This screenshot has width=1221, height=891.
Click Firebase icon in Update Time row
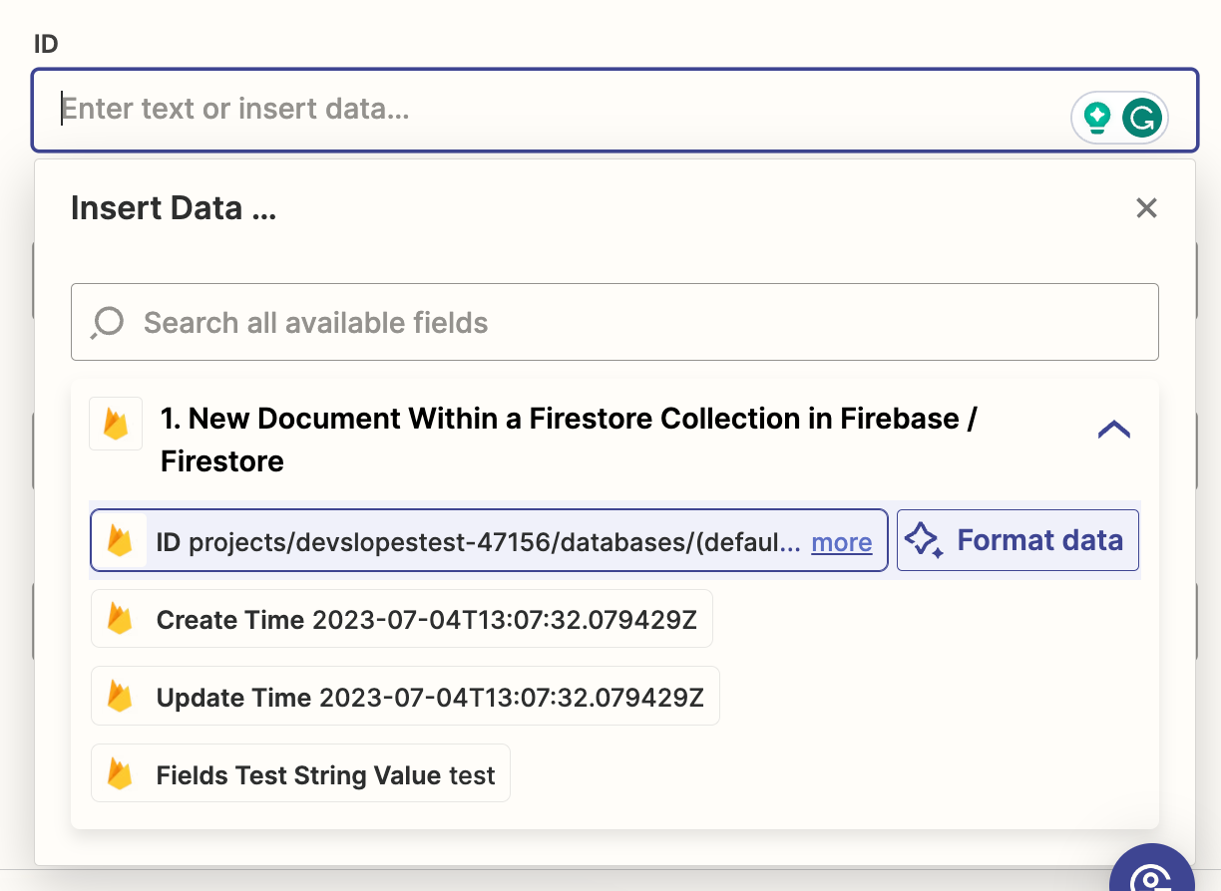coord(121,696)
